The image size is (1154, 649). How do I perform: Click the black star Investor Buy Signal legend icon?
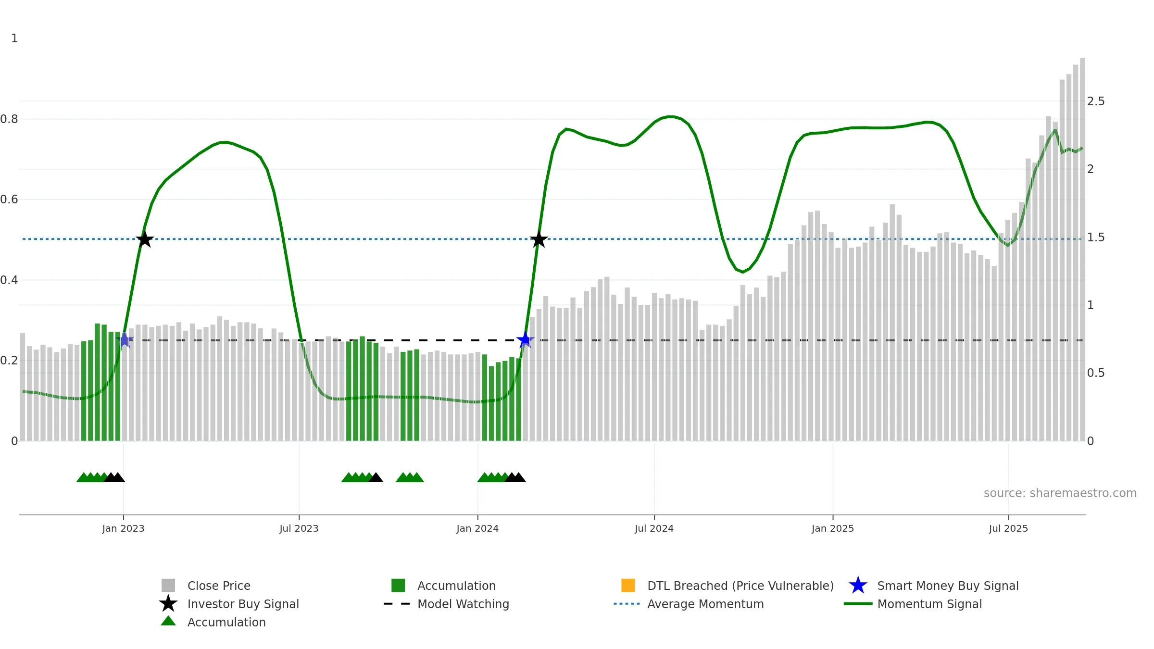pos(168,604)
